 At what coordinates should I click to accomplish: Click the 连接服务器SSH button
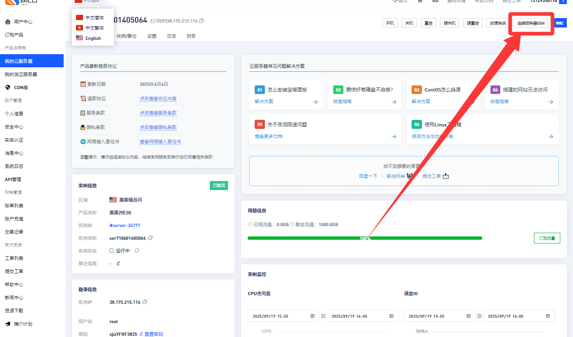tap(531, 23)
